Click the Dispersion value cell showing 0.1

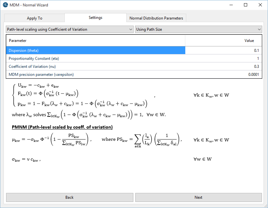pos(223,51)
